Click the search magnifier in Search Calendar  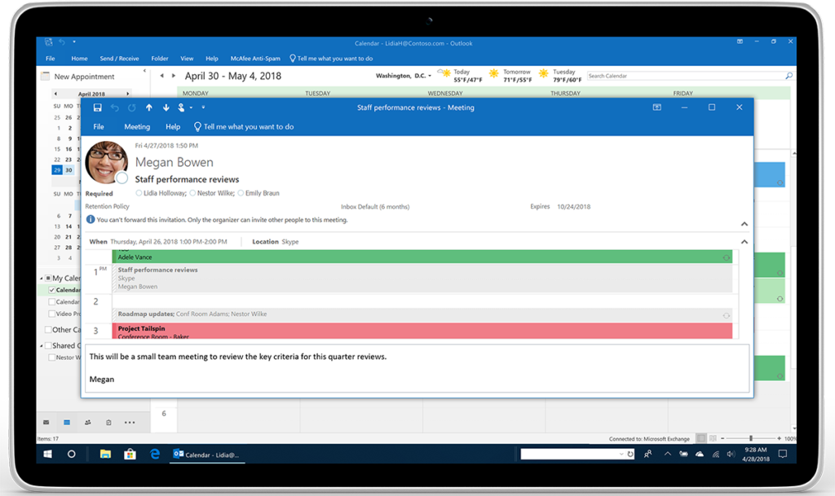point(788,76)
